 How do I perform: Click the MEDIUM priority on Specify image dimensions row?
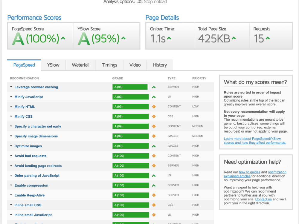tap(198, 136)
